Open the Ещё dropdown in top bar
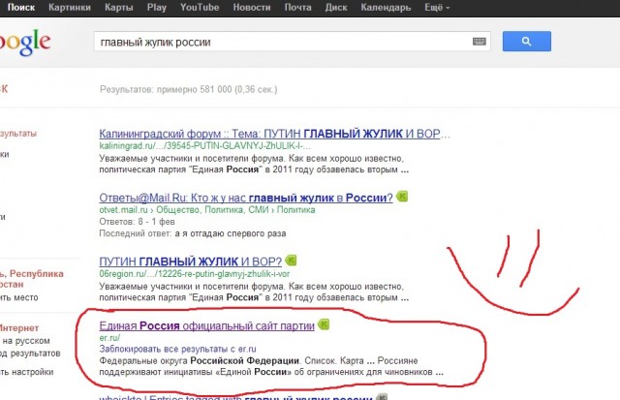Image resolution: width=620 pixels, height=400 pixels. [437, 7]
